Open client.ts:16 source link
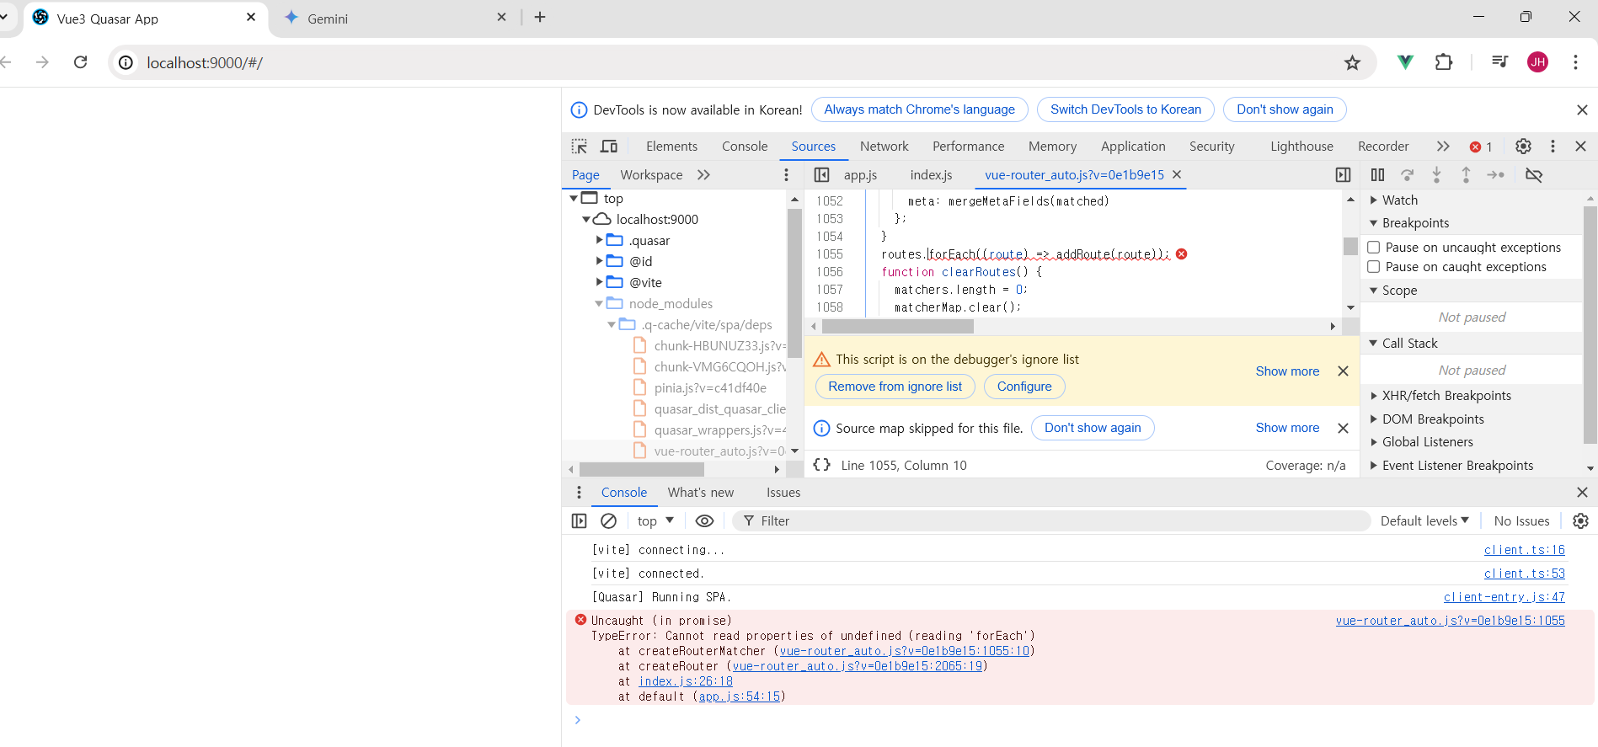 (1524, 550)
